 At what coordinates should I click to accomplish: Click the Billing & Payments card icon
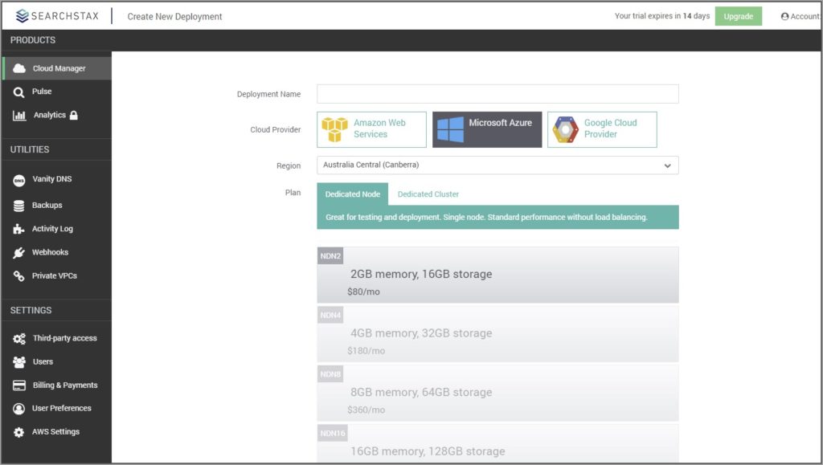tap(19, 385)
